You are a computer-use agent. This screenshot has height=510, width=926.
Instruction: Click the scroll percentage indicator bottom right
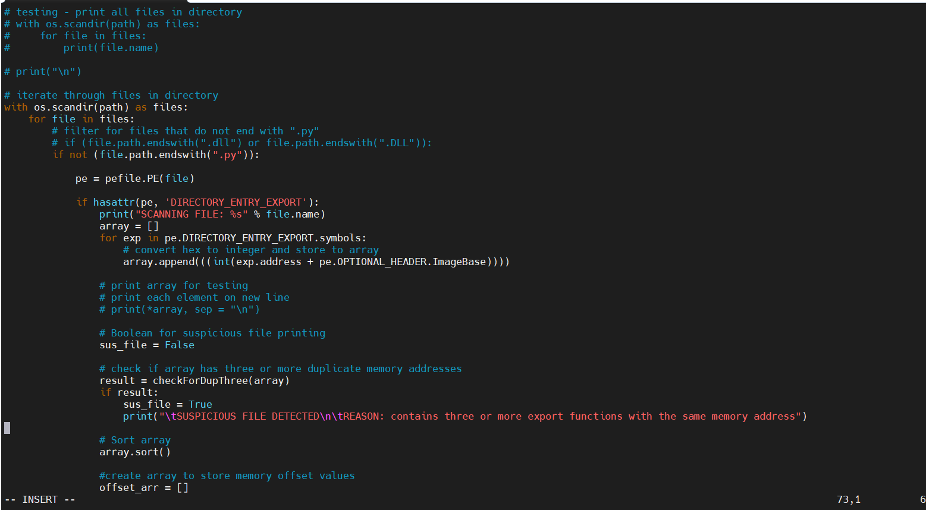pyautogui.click(x=921, y=499)
